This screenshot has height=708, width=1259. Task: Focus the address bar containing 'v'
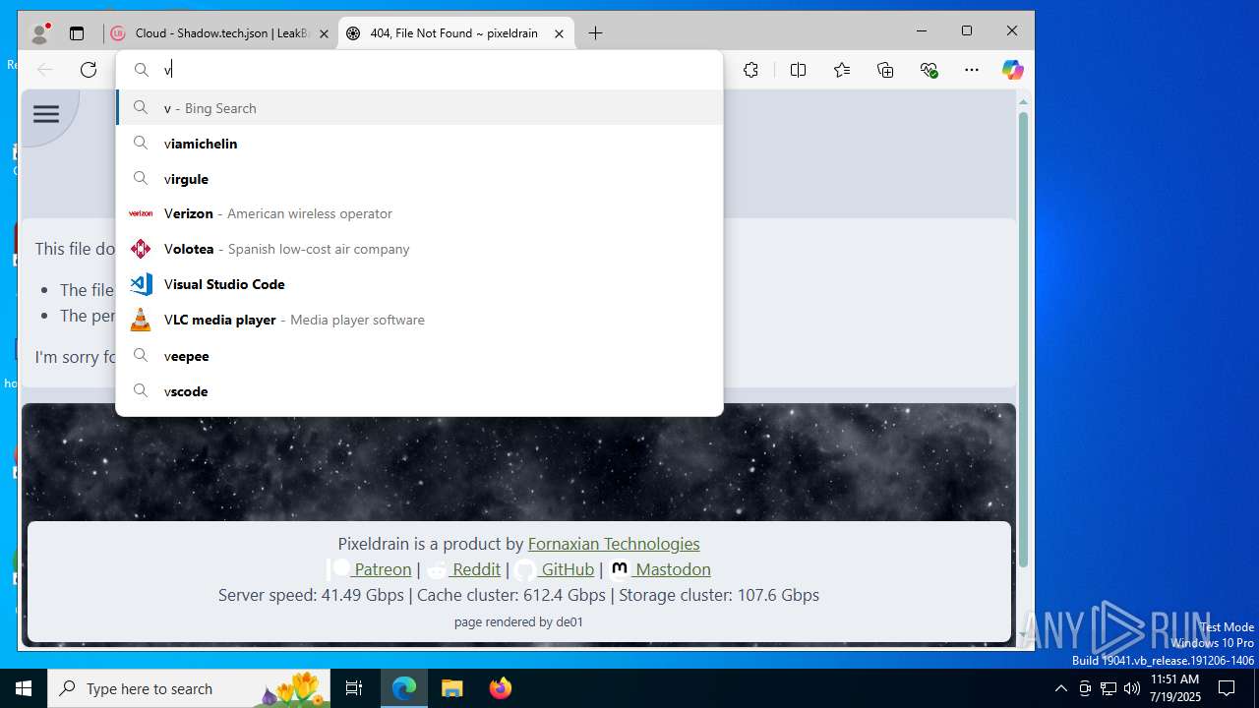[420, 70]
